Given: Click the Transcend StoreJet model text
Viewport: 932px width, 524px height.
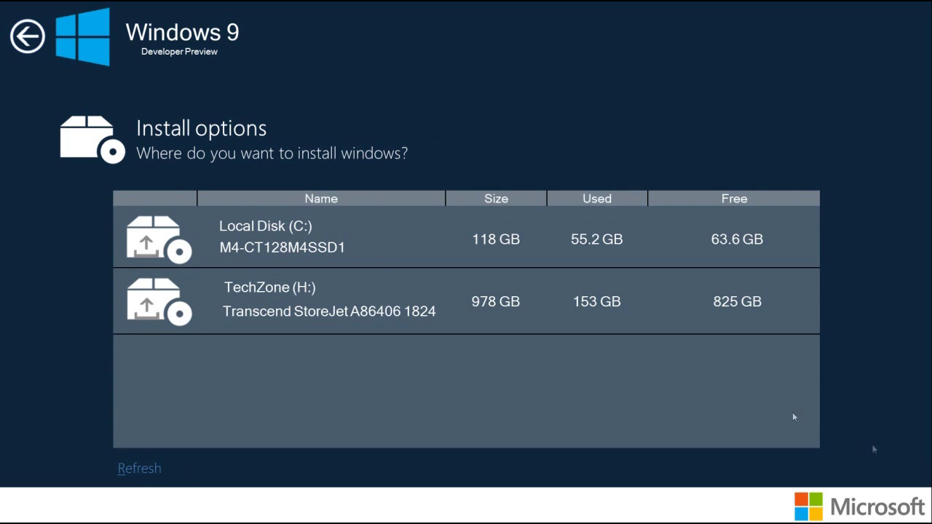Looking at the screenshot, I should click(329, 311).
